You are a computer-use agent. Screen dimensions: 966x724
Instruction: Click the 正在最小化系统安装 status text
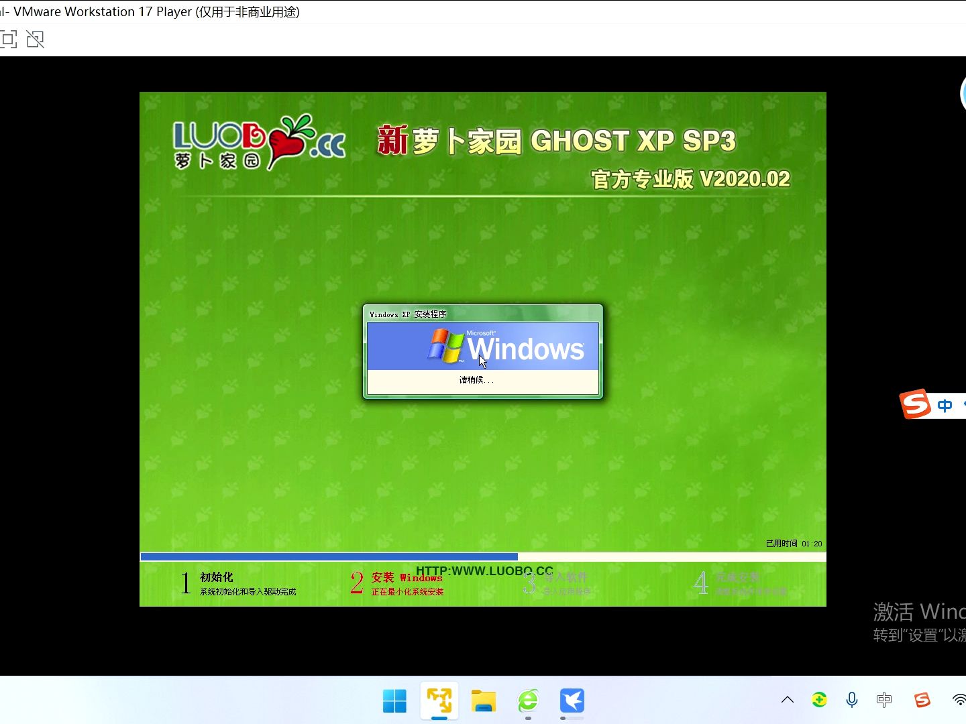pos(407,592)
